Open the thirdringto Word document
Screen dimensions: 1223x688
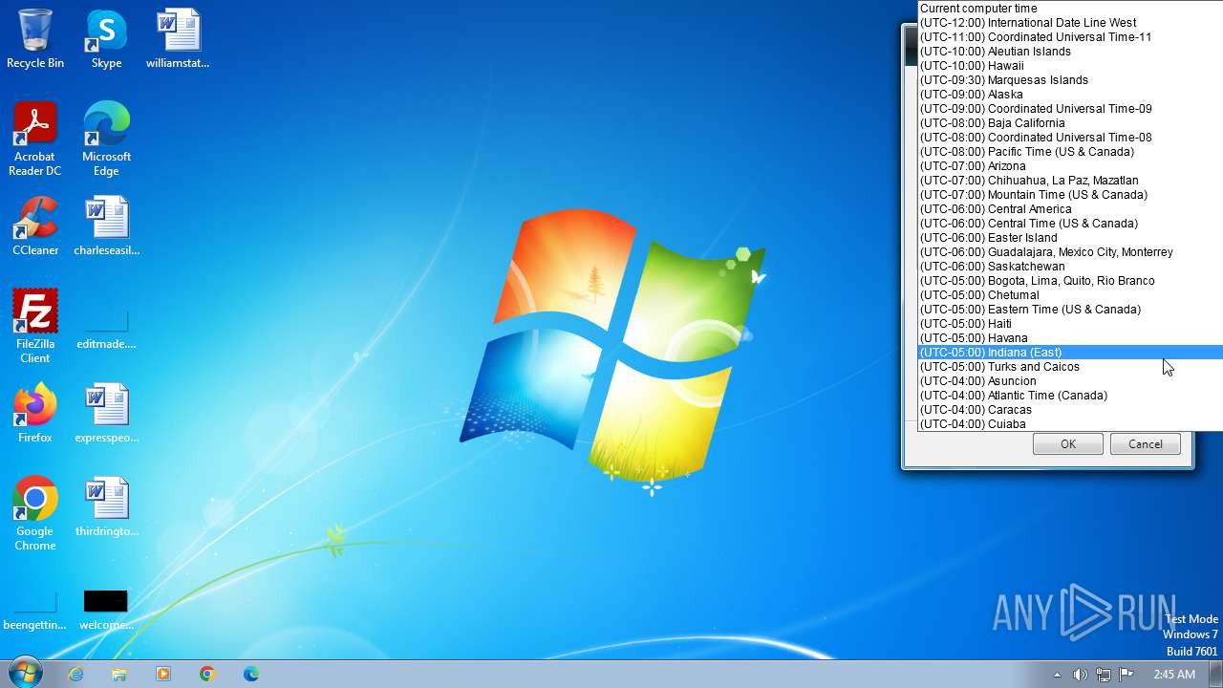click(106, 506)
